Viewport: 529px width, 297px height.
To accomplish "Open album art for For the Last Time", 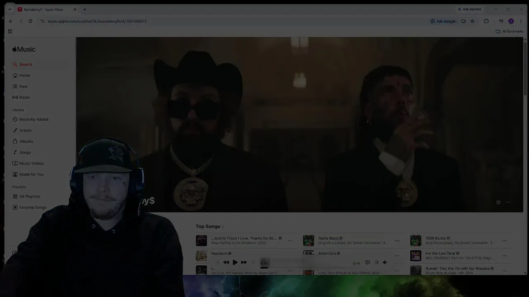I will (x=415, y=255).
